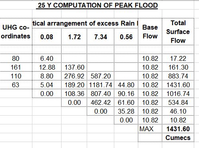Select non-bold 1431.60 in the 63 row
199x148 pixels.
(x=178, y=85)
